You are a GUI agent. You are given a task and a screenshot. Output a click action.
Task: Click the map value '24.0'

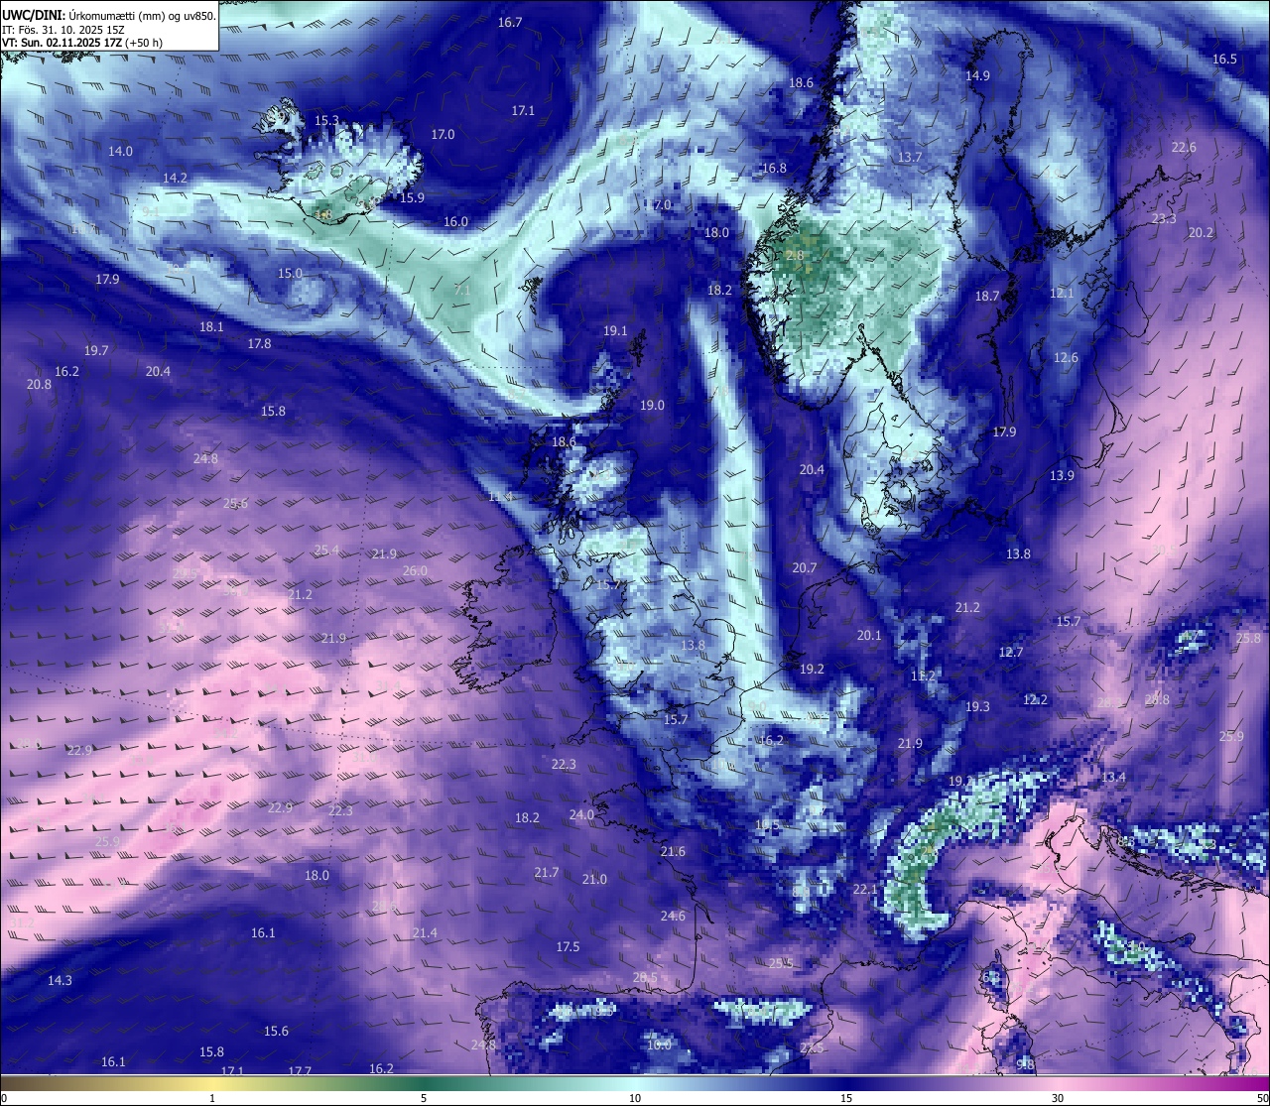(581, 814)
